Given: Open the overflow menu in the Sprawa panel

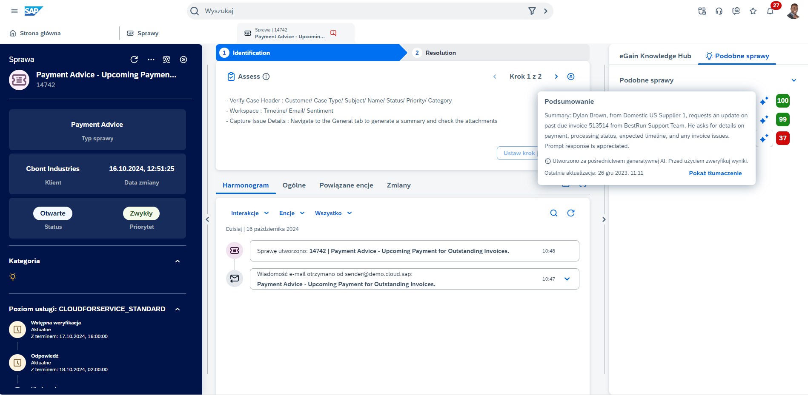Looking at the screenshot, I should pos(151,60).
